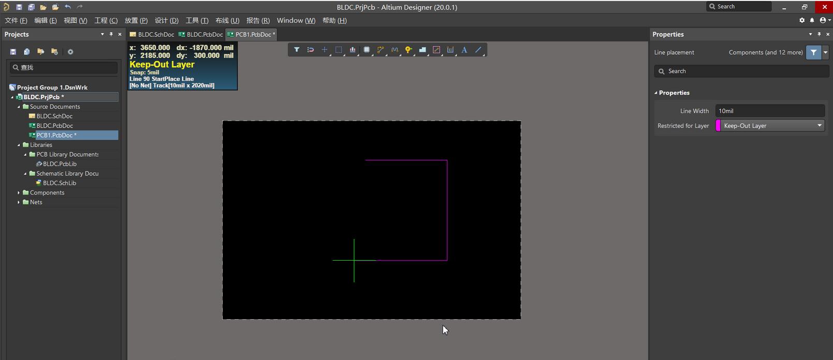Click the Redo arrow icon
Viewport: 833px width, 360px height.
80,7
